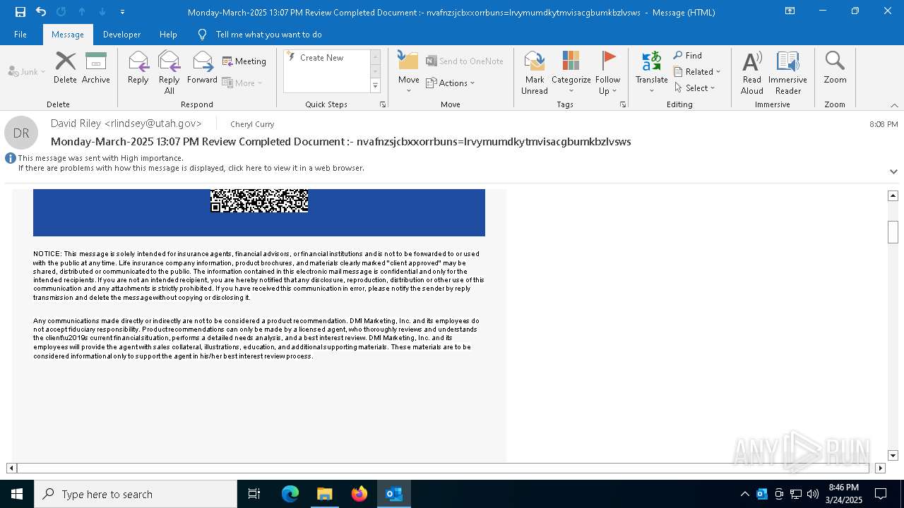The width and height of the screenshot is (904, 508).
Task: Open the Related dropdown
Action: [x=697, y=72]
